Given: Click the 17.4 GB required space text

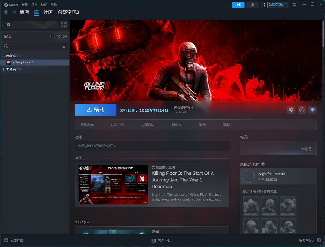Looking at the screenshot, I should coord(180,112).
